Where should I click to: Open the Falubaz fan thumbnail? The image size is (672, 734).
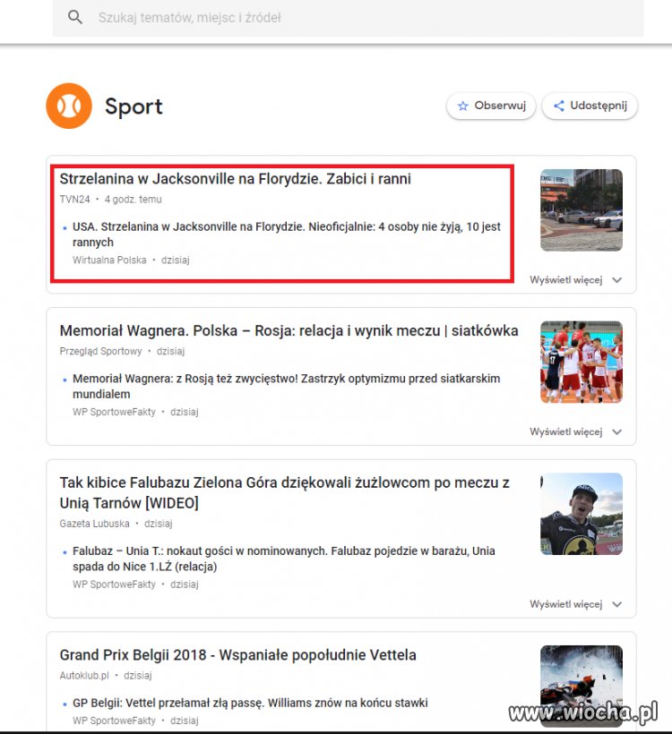click(582, 514)
